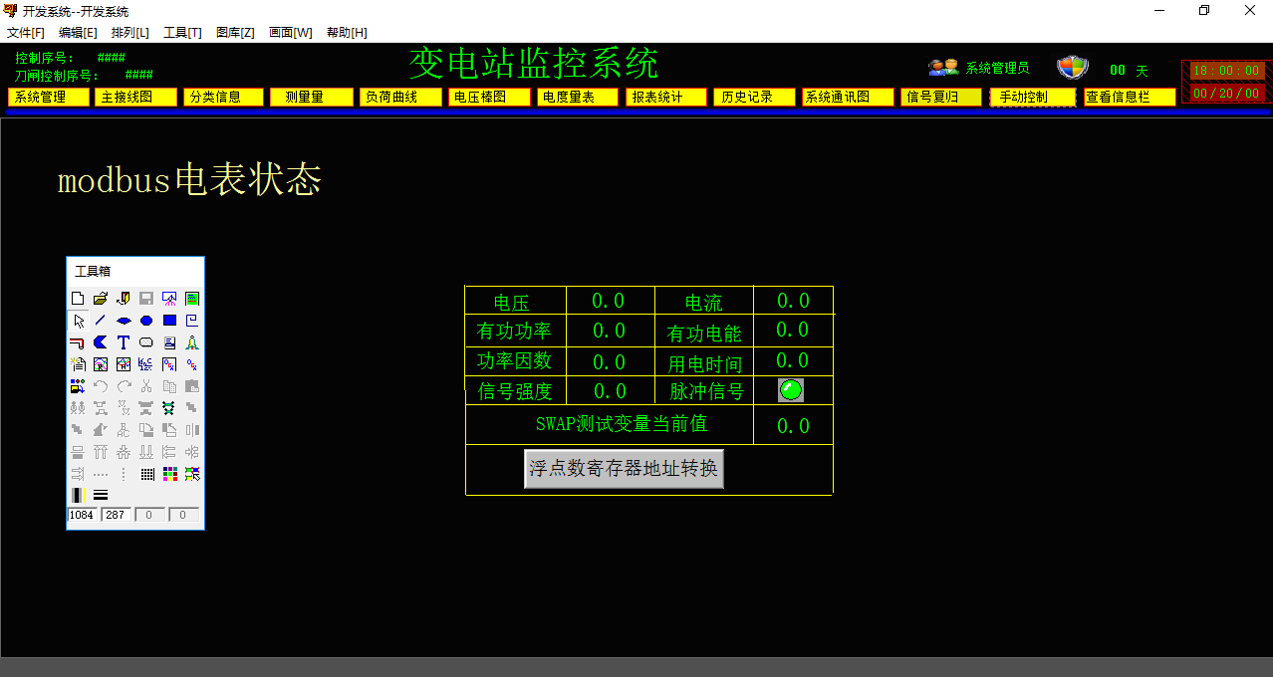Click the grayed Save floppy disk icon

coord(146,299)
